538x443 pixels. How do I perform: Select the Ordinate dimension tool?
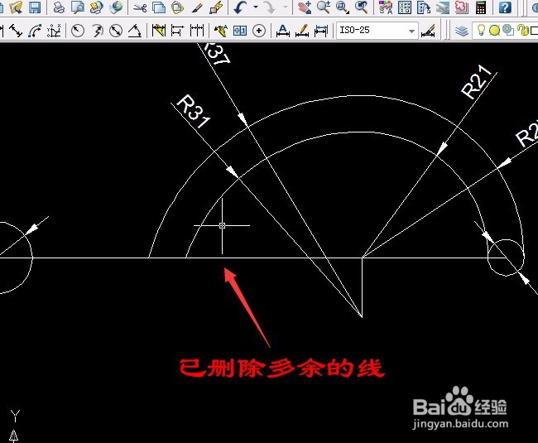54,31
